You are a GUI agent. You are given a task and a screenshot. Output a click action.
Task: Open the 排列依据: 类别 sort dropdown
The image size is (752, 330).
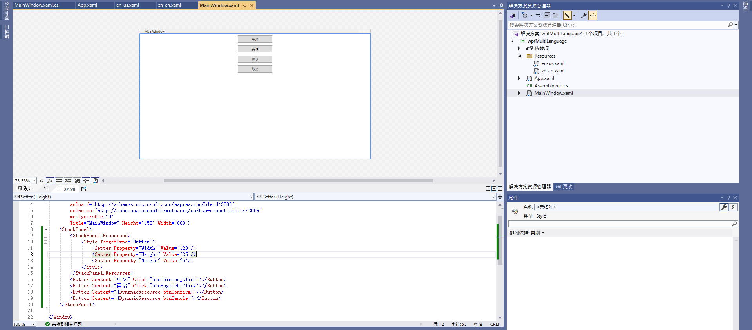tap(527, 233)
